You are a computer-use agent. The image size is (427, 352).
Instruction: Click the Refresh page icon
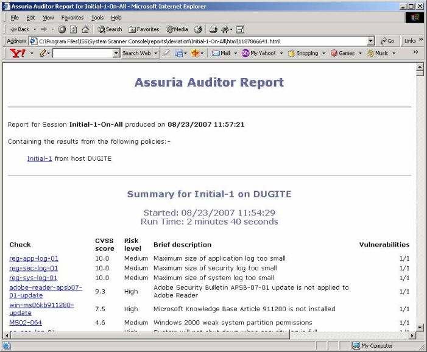74,29
